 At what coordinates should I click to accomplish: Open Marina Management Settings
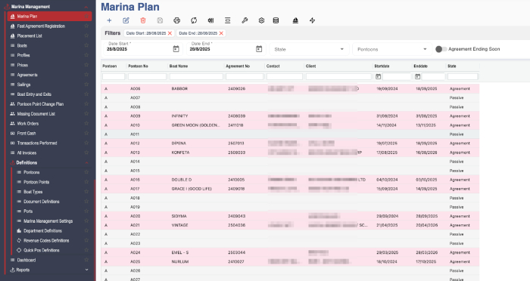point(48,221)
